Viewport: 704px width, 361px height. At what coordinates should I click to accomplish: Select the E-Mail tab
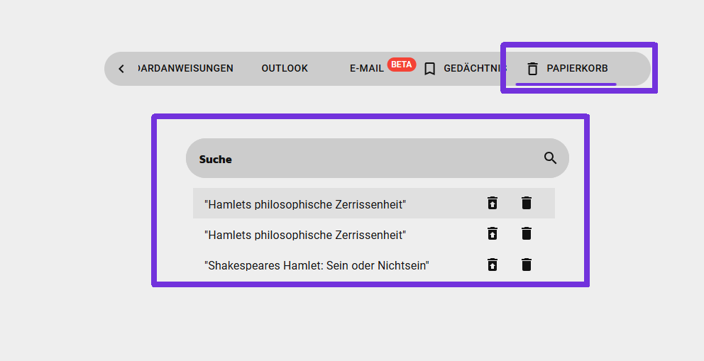coord(366,69)
